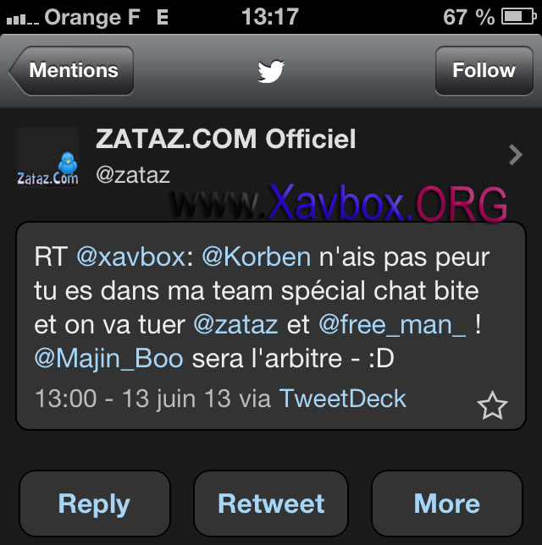Open the More options menu
This screenshot has height=545, width=542.
tap(447, 504)
